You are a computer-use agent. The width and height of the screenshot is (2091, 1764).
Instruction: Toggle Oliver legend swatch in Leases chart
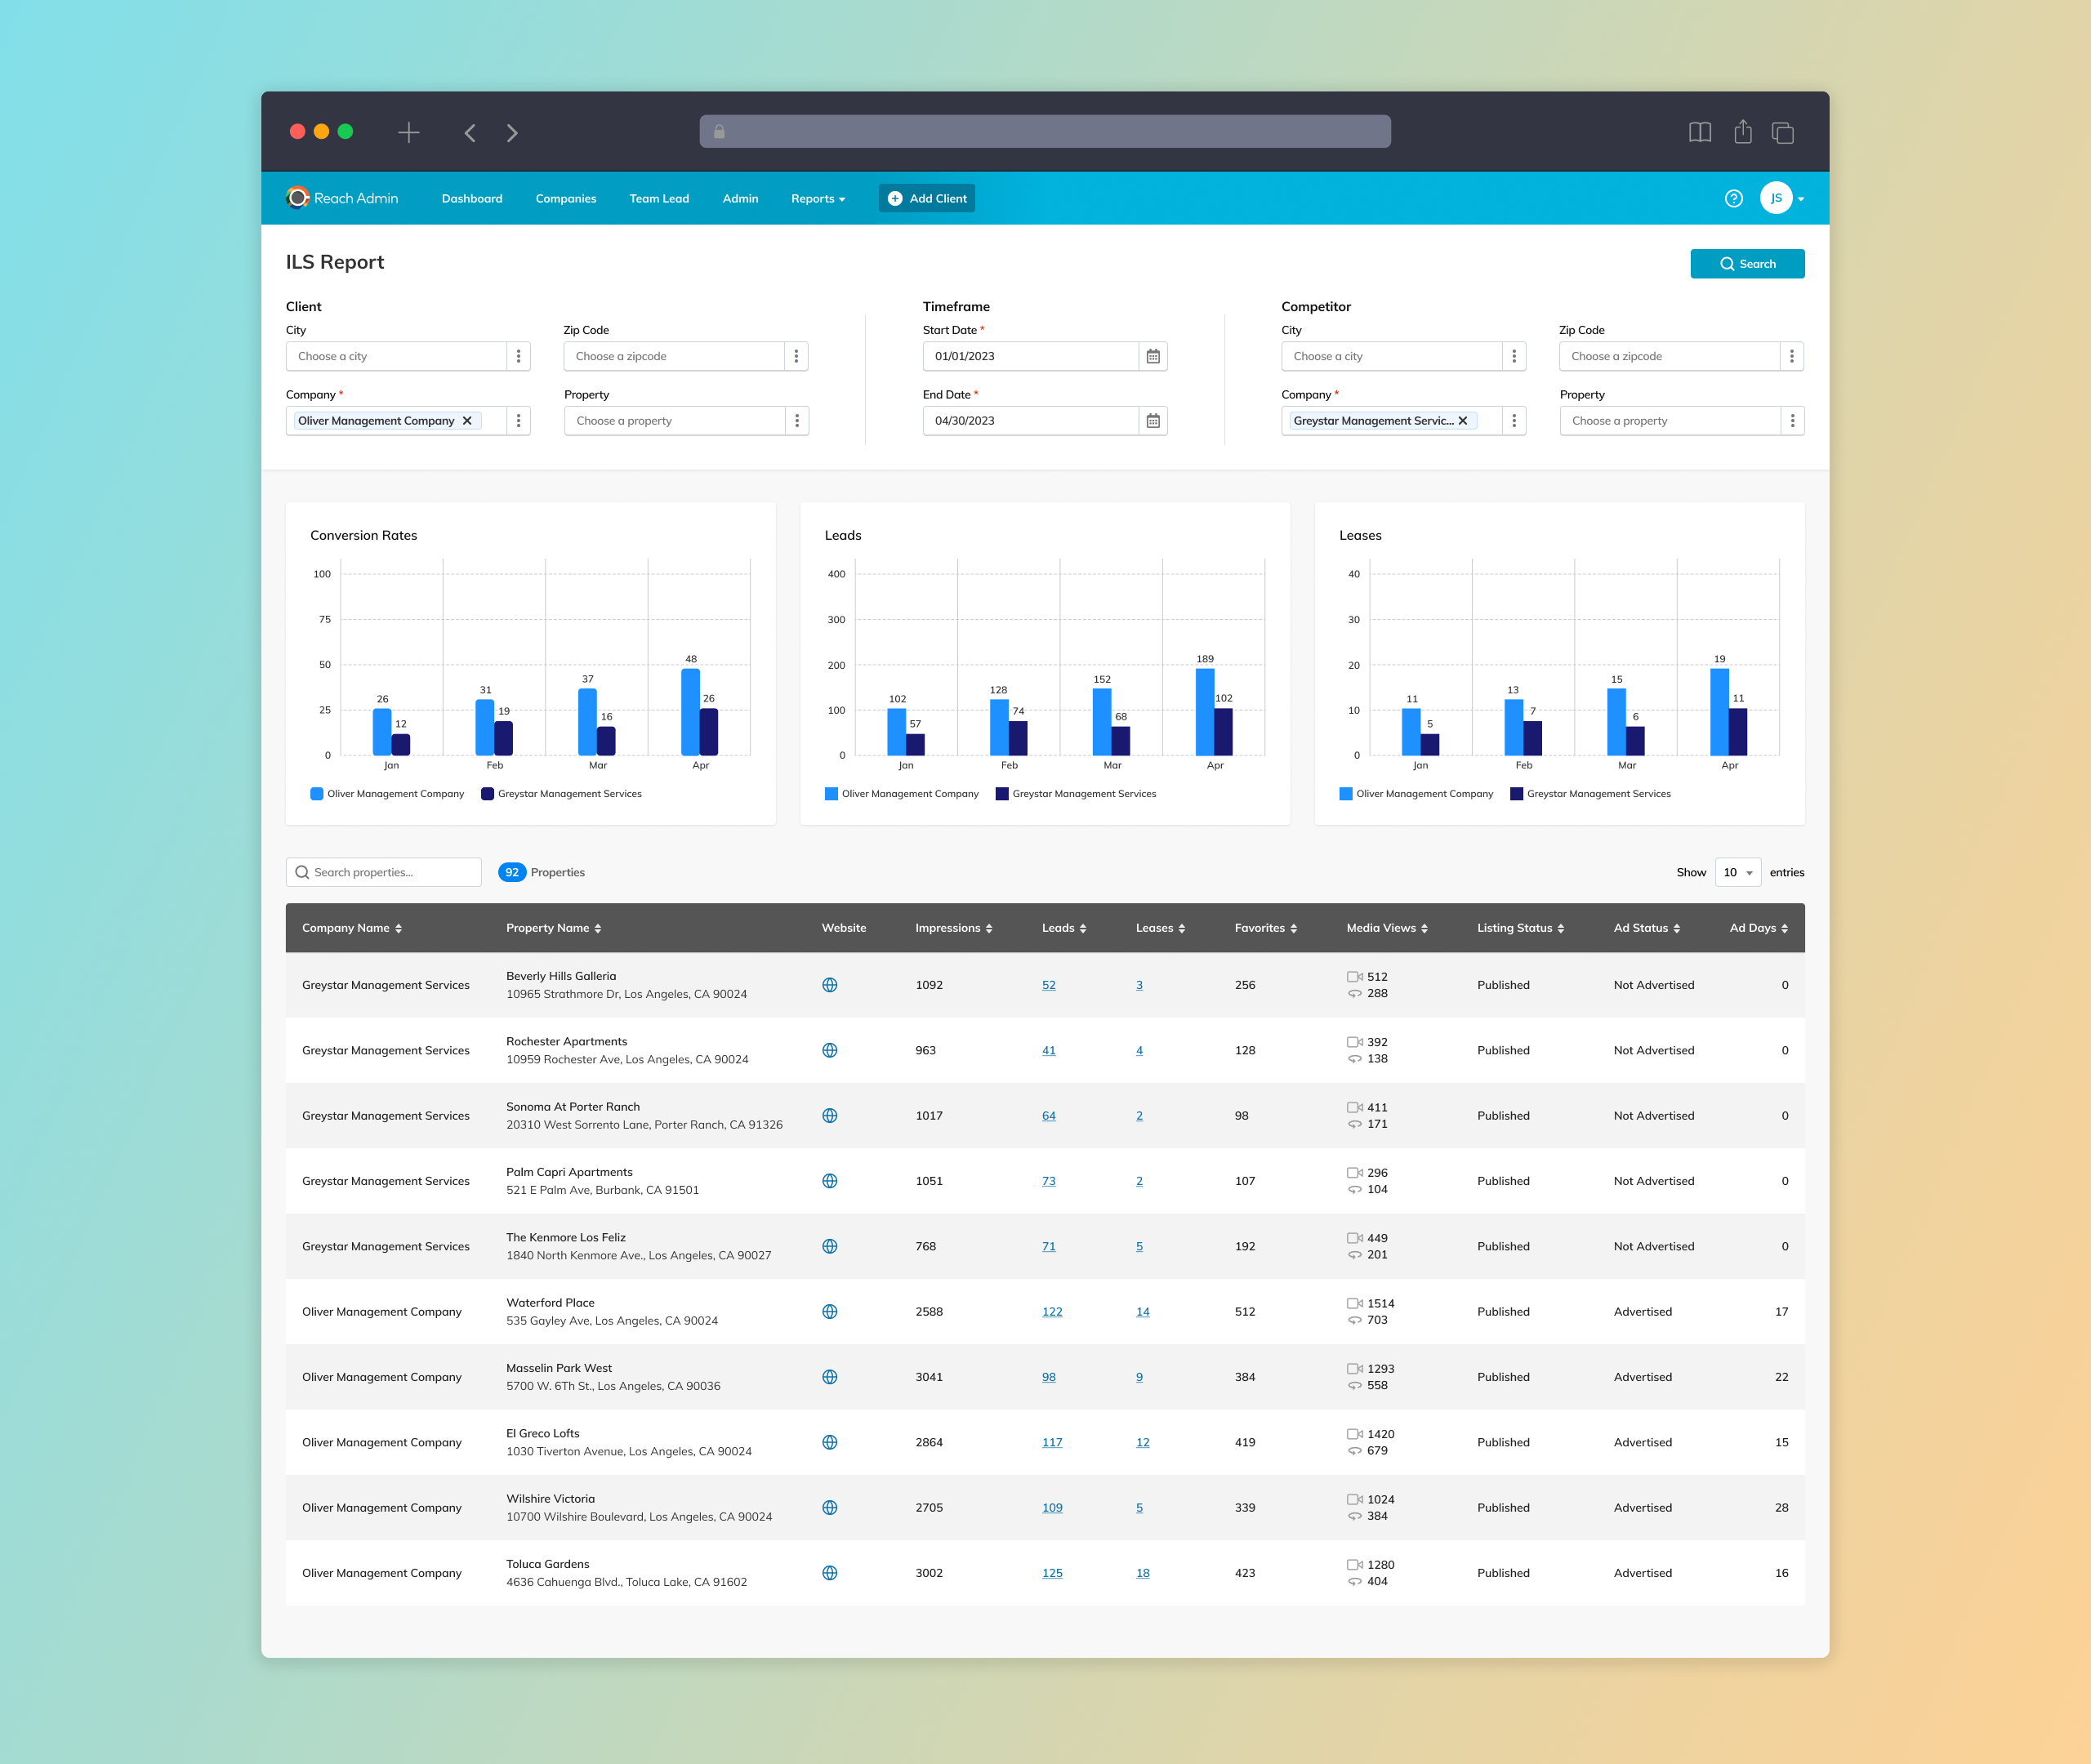pos(1346,794)
